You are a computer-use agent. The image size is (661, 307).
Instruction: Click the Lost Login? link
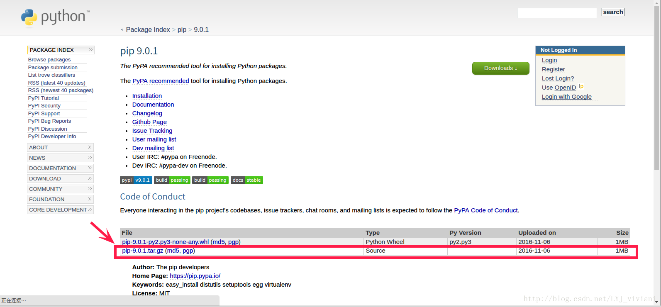click(x=558, y=78)
